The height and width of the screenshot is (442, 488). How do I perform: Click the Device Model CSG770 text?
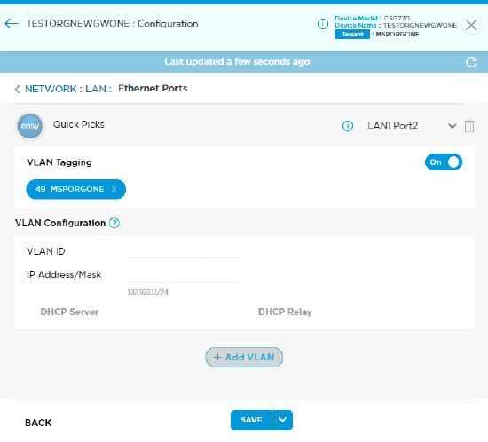point(373,18)
